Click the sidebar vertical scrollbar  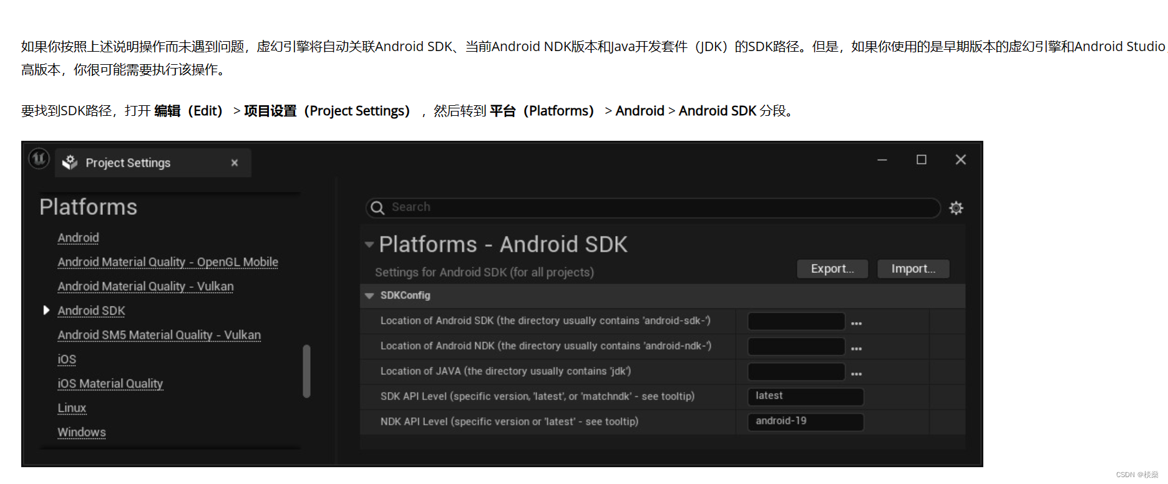click(x=306, y=371)
